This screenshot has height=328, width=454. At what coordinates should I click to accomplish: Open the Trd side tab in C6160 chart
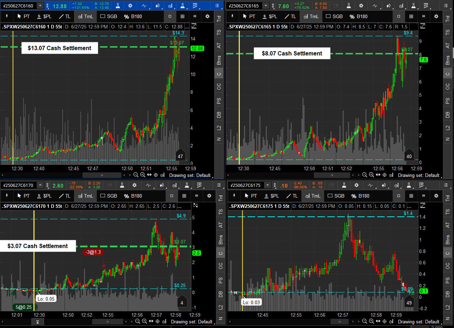pos(218,19)
